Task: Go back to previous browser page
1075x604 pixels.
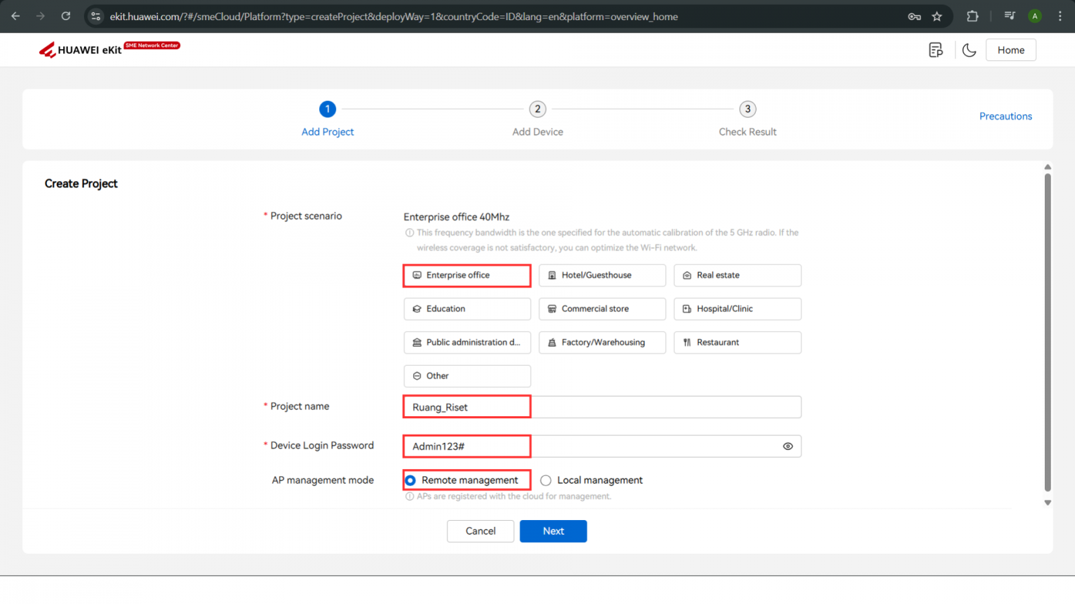Action: [15, 16]
